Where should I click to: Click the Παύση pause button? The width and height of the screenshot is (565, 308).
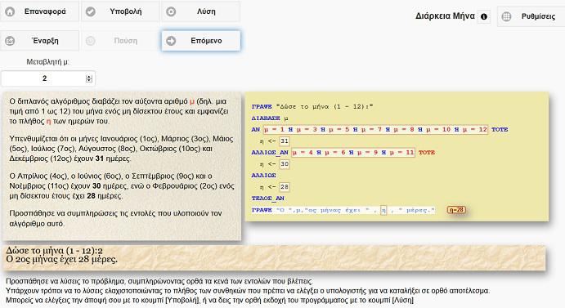click(120, 41)
